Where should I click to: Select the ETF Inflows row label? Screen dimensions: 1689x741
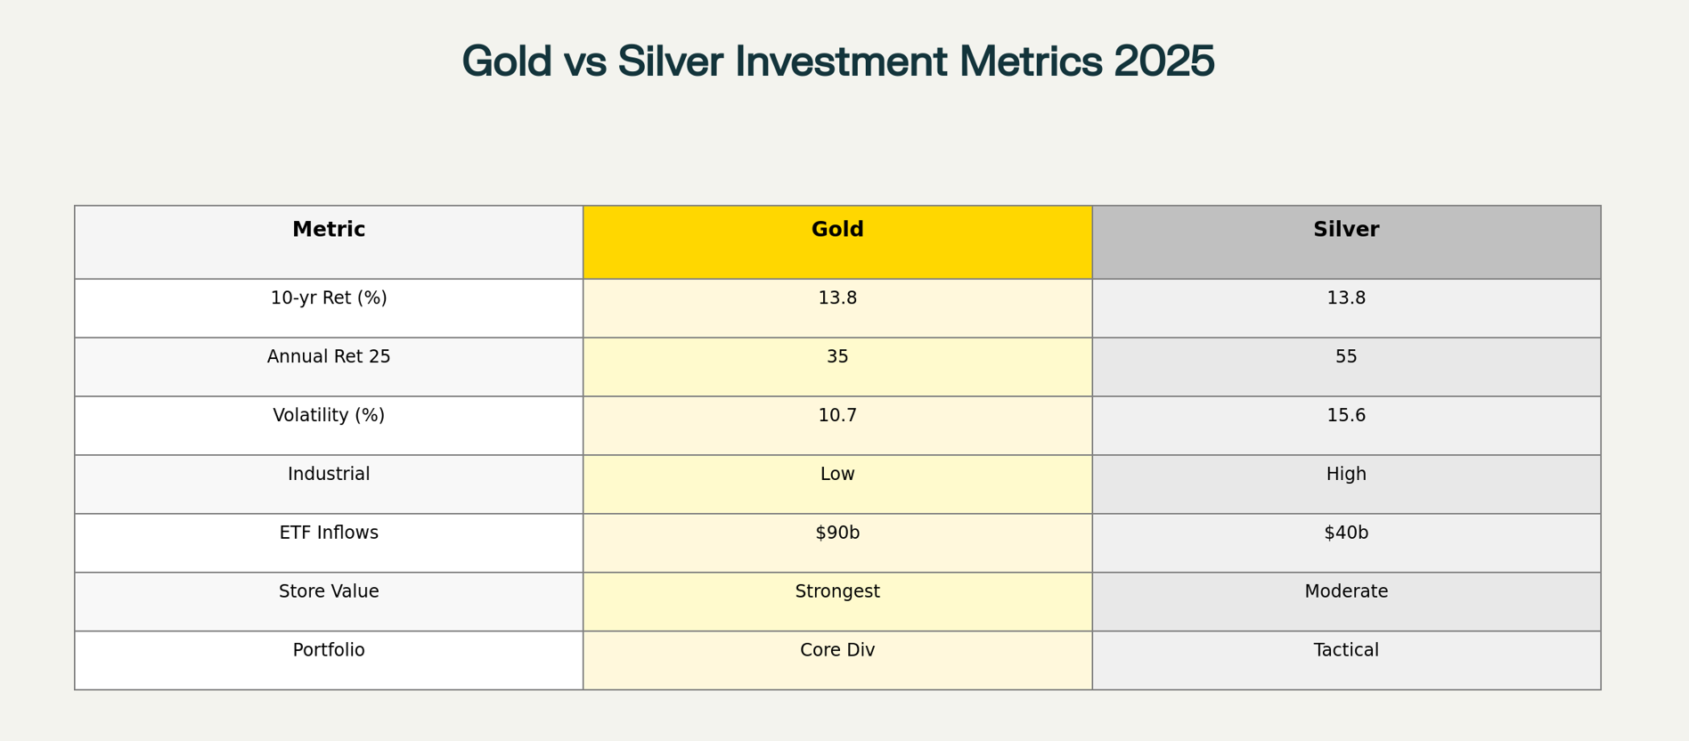(329, 533)
